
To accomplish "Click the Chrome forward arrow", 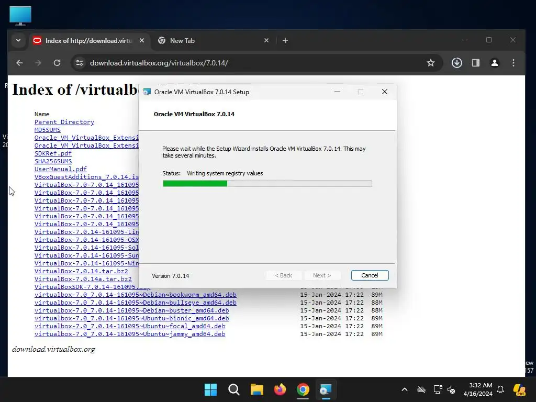I will click(38, 63).
